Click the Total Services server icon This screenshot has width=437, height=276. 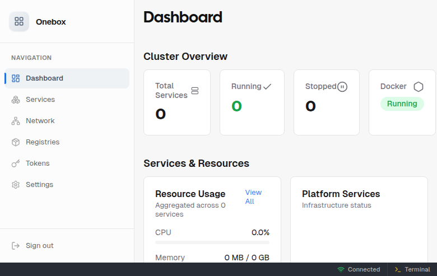point(195,91)
